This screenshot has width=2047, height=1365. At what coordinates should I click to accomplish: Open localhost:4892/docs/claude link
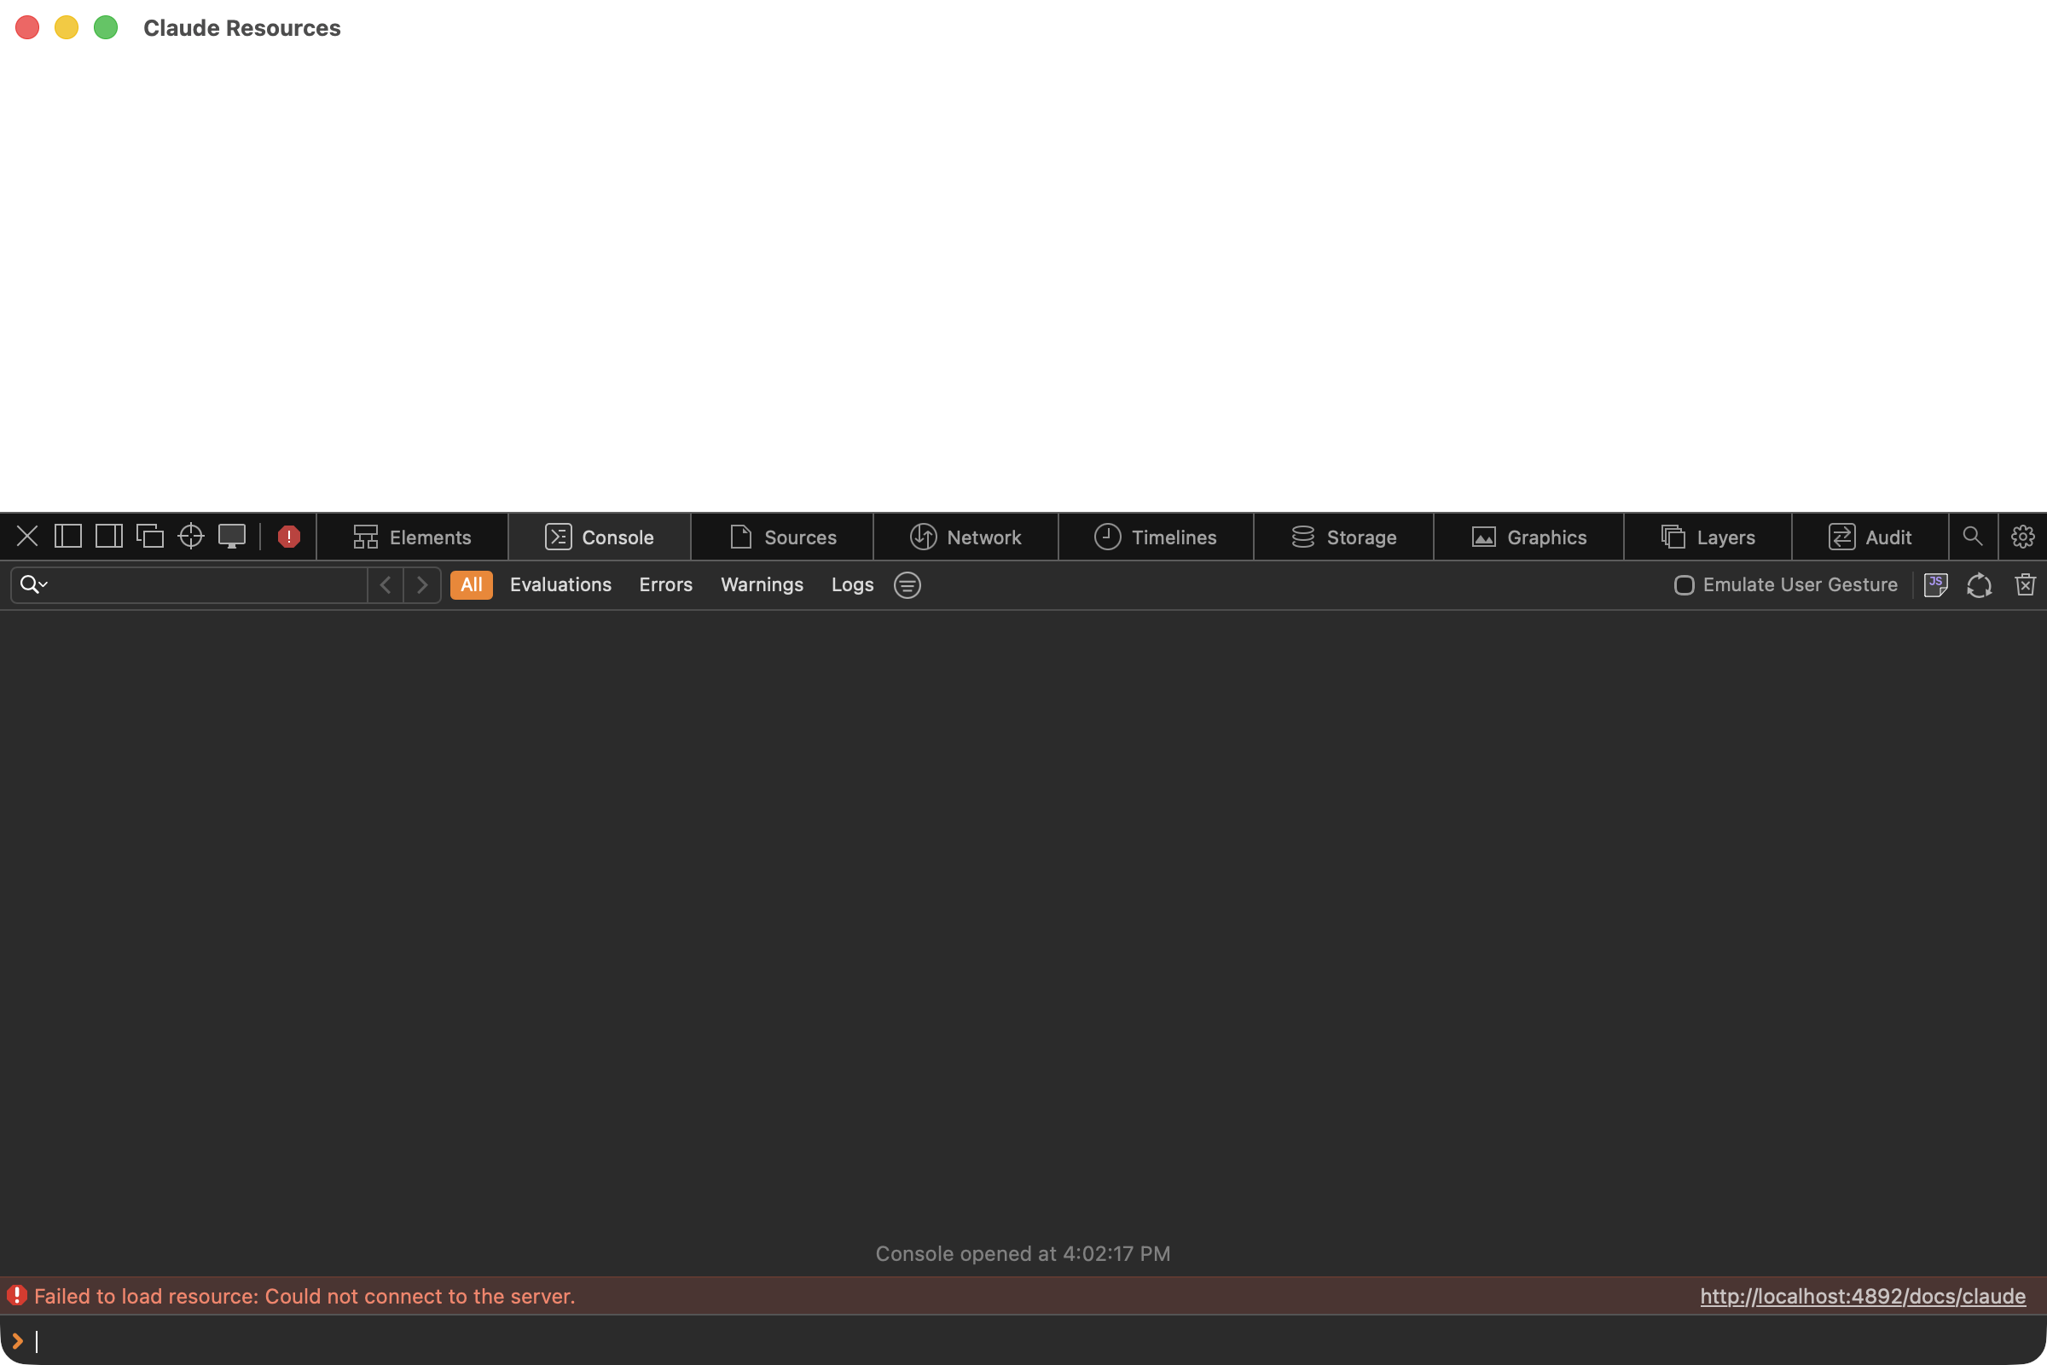tap(1863, 1296)
